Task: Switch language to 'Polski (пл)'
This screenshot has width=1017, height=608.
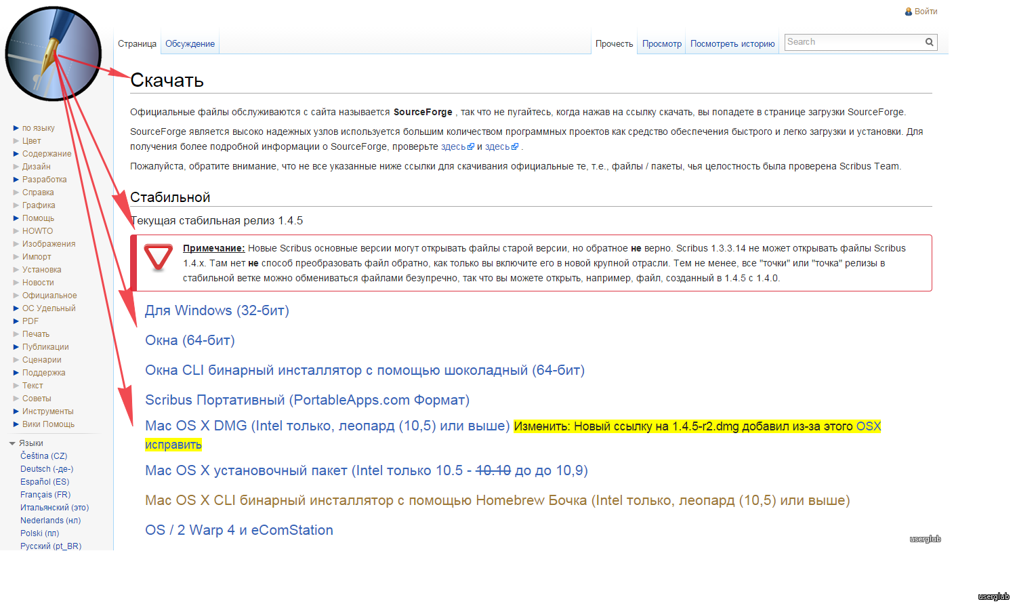Action: point(39,533)
